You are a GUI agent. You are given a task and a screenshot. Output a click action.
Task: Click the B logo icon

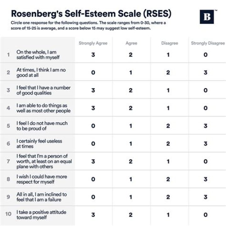[207, 17]
